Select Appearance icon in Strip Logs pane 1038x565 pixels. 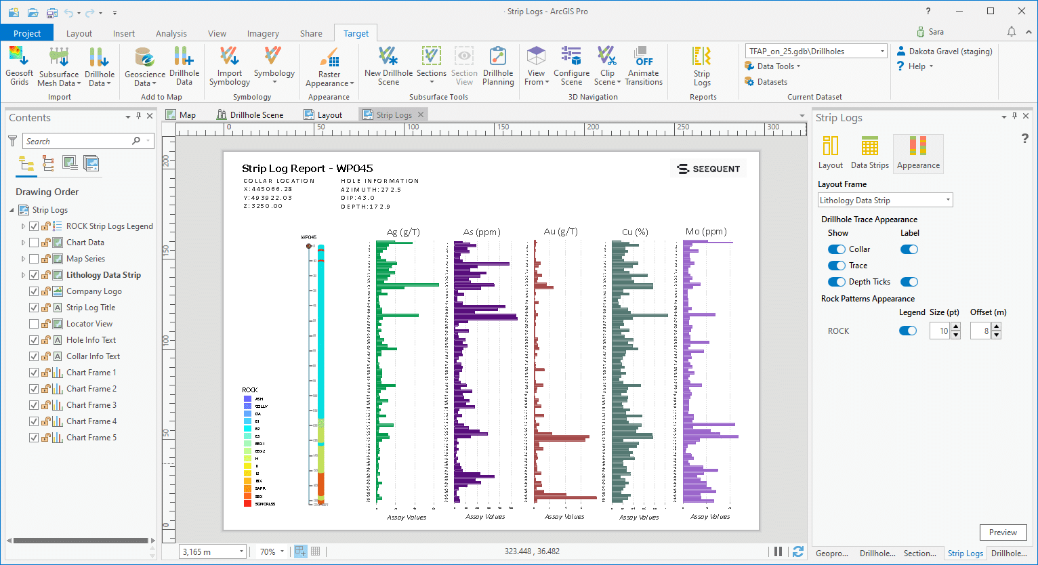918,152
